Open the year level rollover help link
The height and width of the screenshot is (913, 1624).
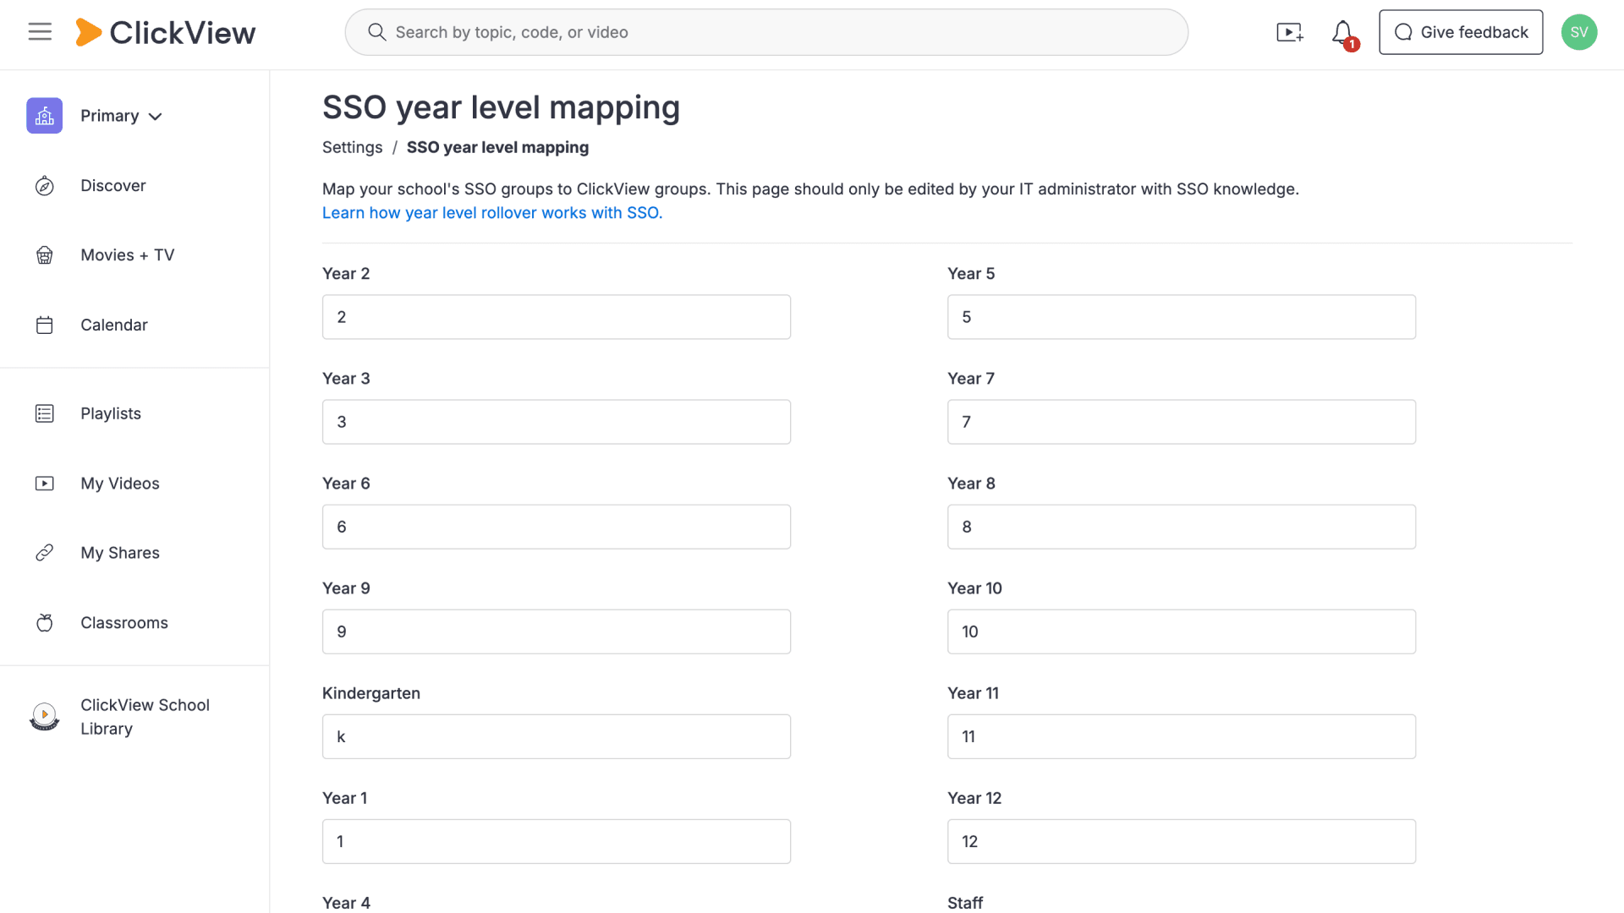[492, 213]
